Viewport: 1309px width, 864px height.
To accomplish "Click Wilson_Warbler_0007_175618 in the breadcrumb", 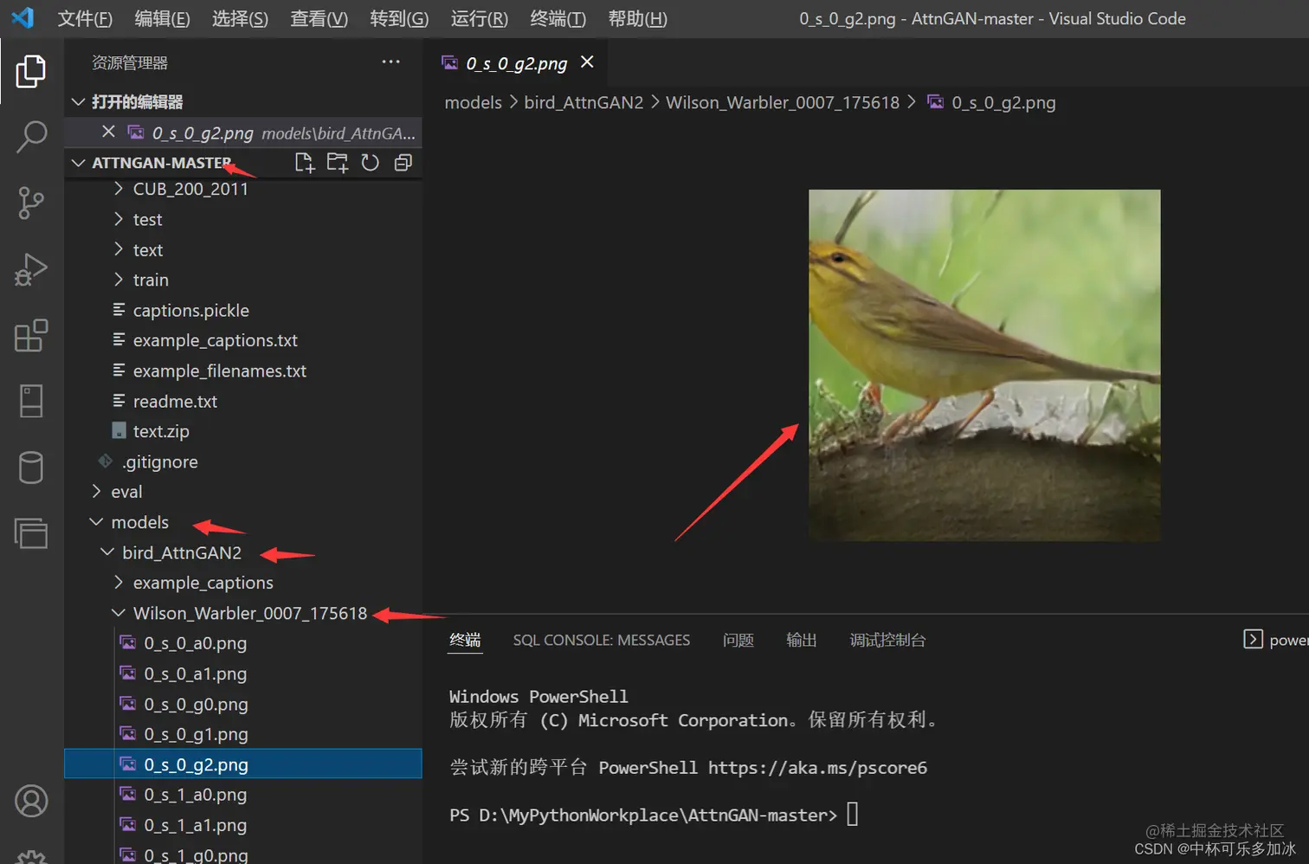I will pos(783,102).
